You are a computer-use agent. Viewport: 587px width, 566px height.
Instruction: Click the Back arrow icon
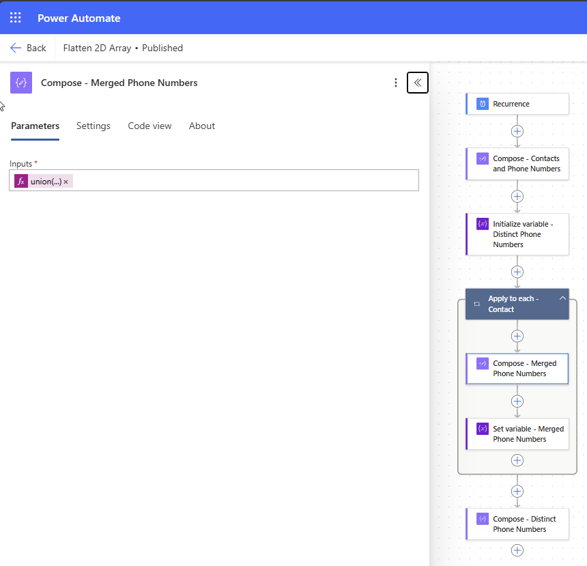(16, 48)
